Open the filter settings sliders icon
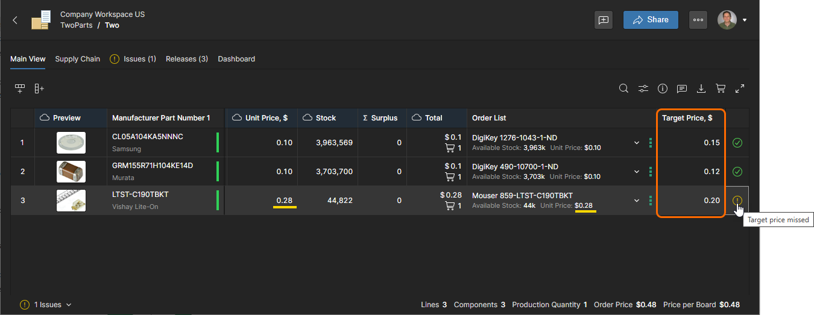 pyautogui.click(x=643, y=89)
